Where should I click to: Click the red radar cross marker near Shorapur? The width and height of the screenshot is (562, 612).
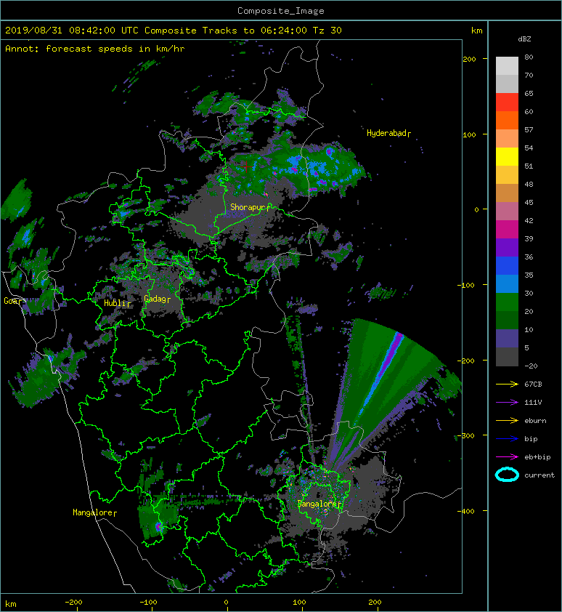[x=246, y=166]
